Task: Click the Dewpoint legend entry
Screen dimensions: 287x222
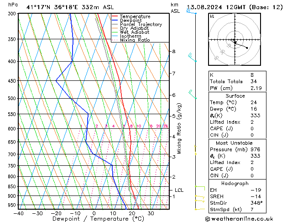Action: [127, 21]
